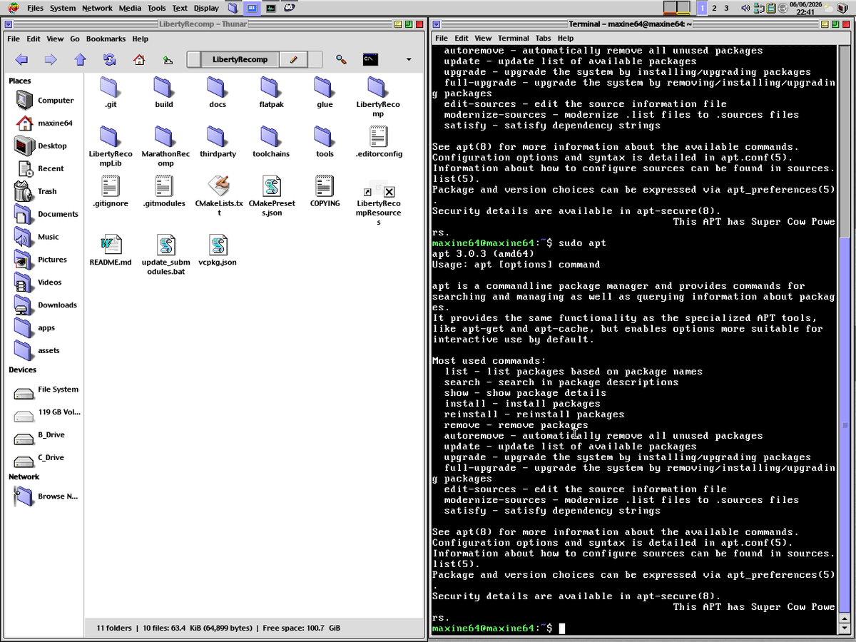Open the .git folder

click(111, 93)
